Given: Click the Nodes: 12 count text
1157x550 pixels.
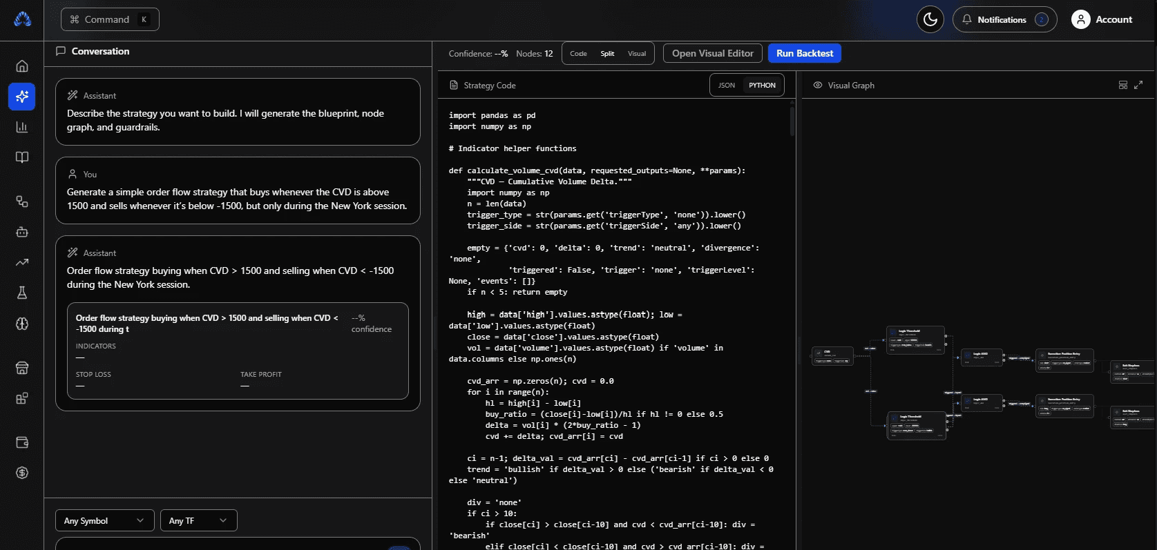Looking at the screenshot, I should click(535, 54).
